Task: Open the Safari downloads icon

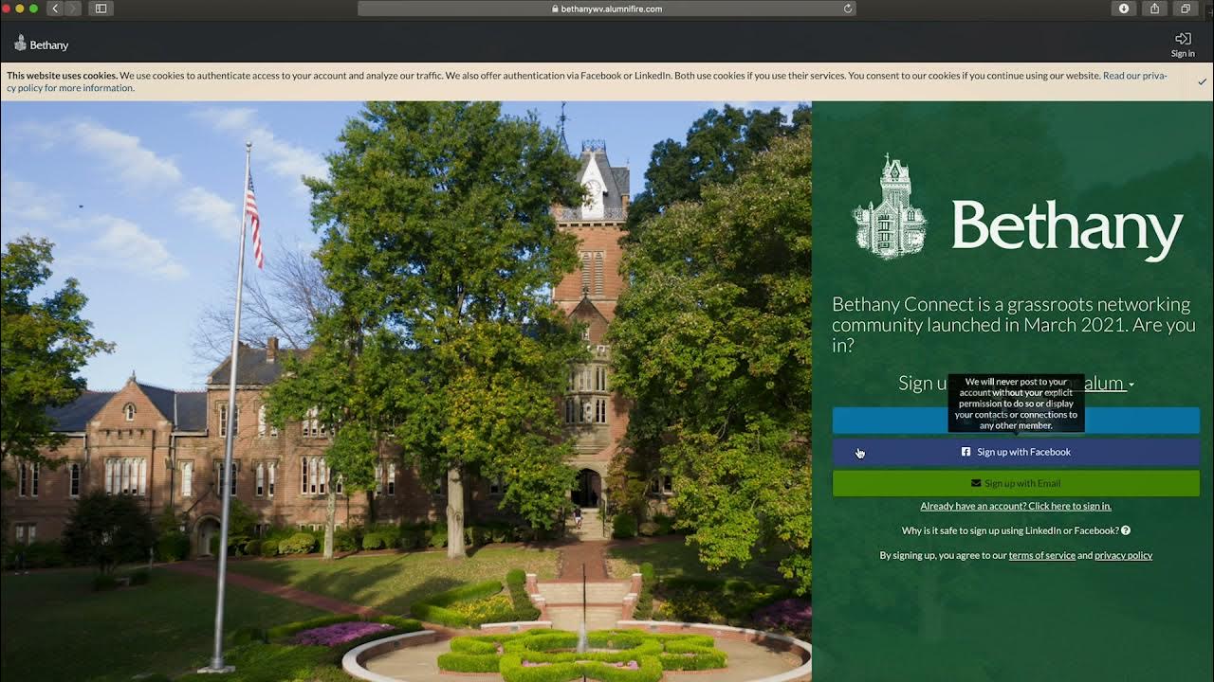Action: pos(1124,9)
